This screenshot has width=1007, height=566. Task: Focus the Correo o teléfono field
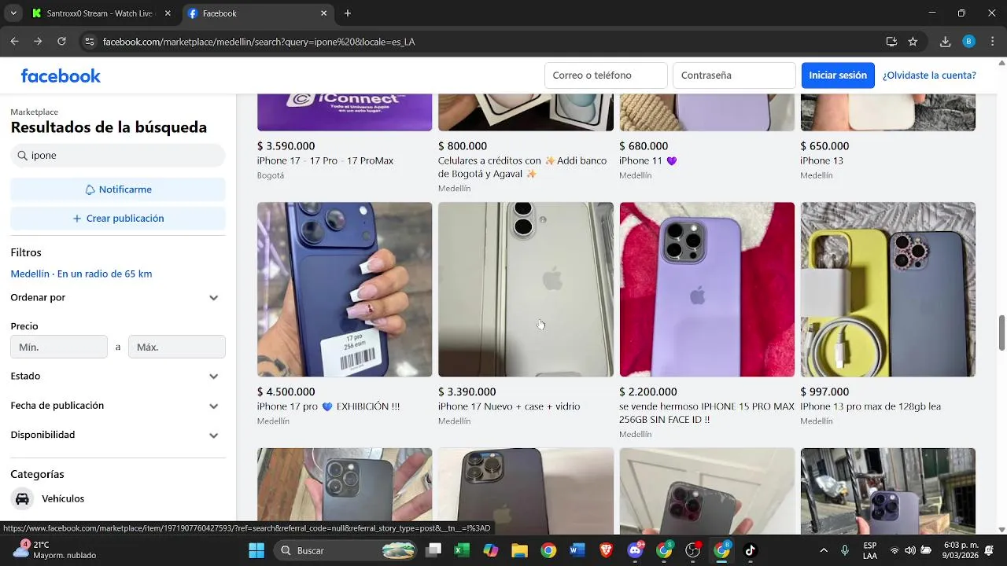click(606, 75)
